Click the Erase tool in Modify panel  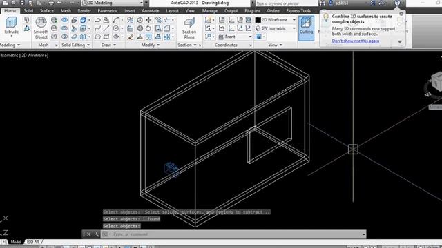(131, 37)
